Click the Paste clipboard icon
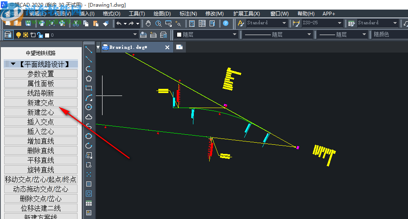The height and width of the screenshot is (219, 408). 95,23
